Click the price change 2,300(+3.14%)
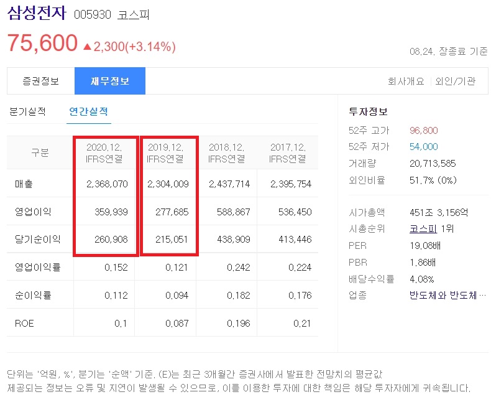Screen dimensions: 491x402 (129, 47)
